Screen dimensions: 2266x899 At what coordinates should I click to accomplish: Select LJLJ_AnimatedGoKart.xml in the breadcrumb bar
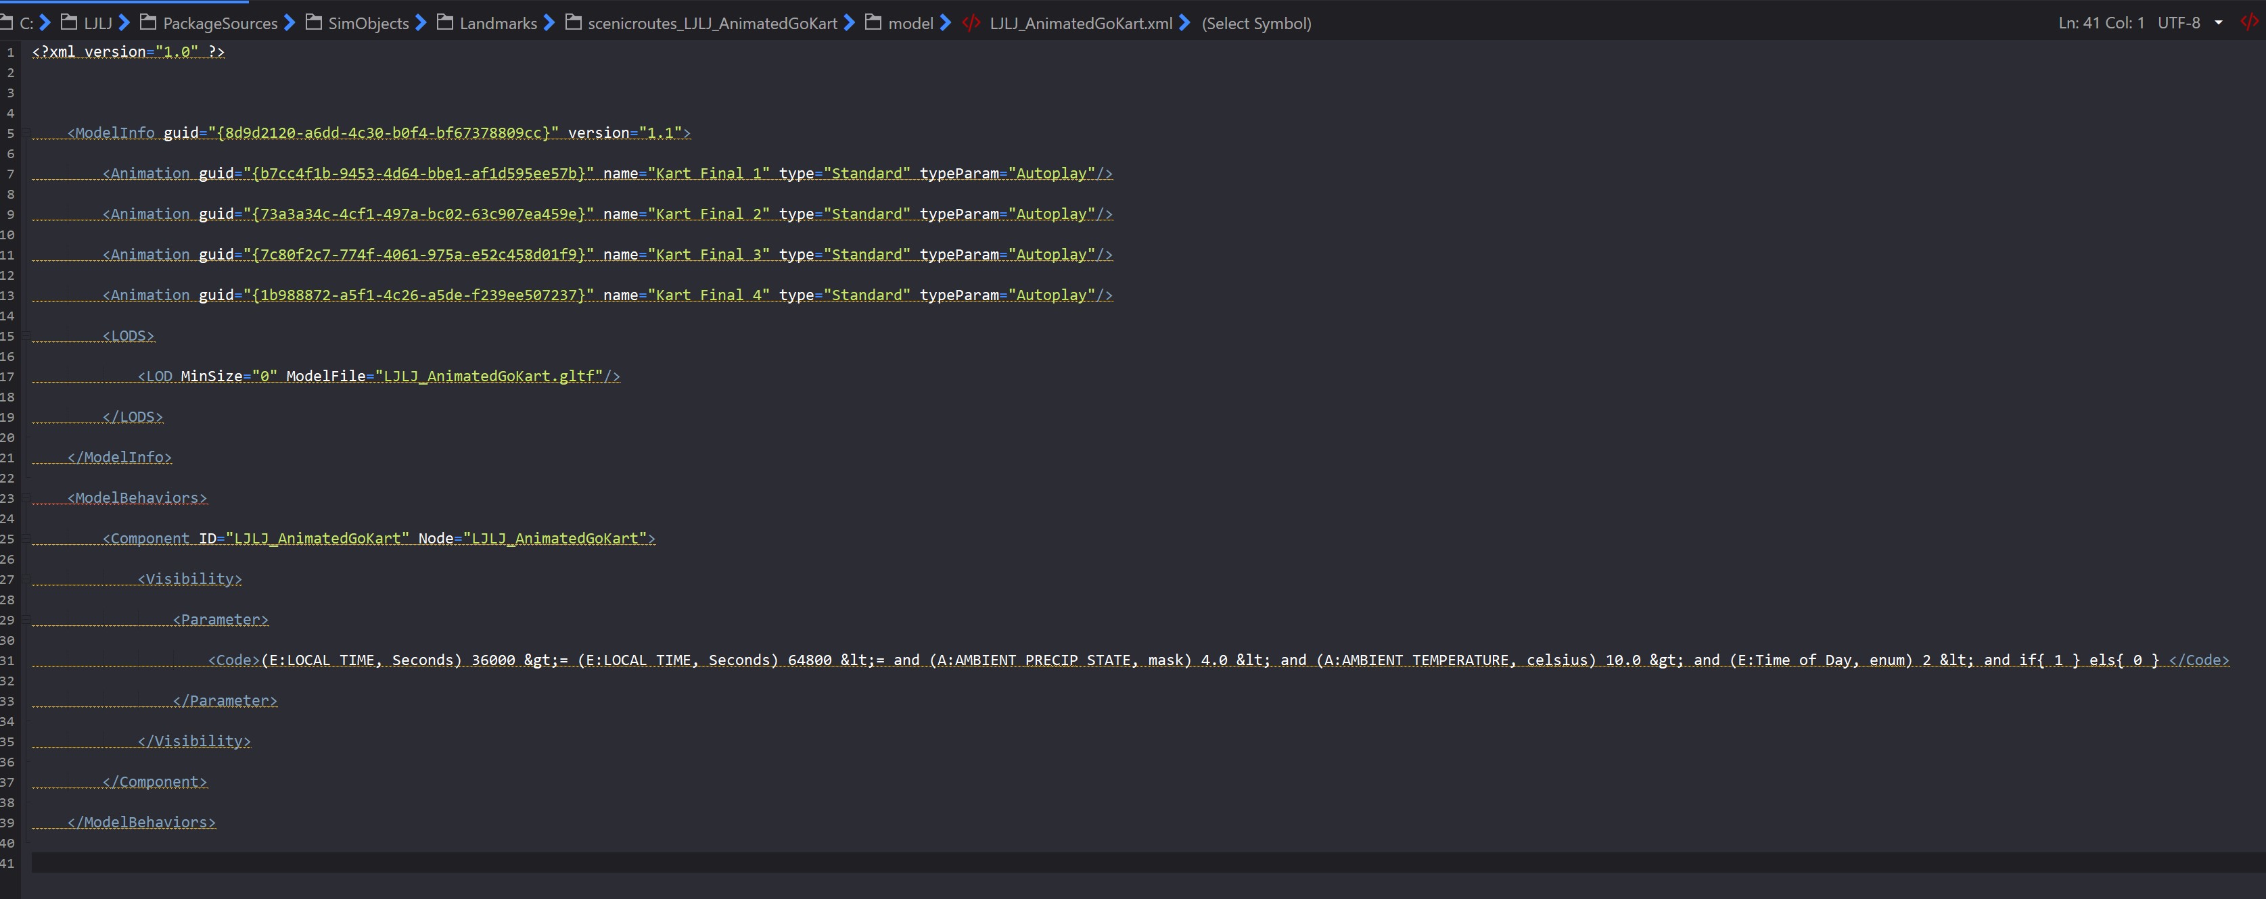tap(1084, 24)
